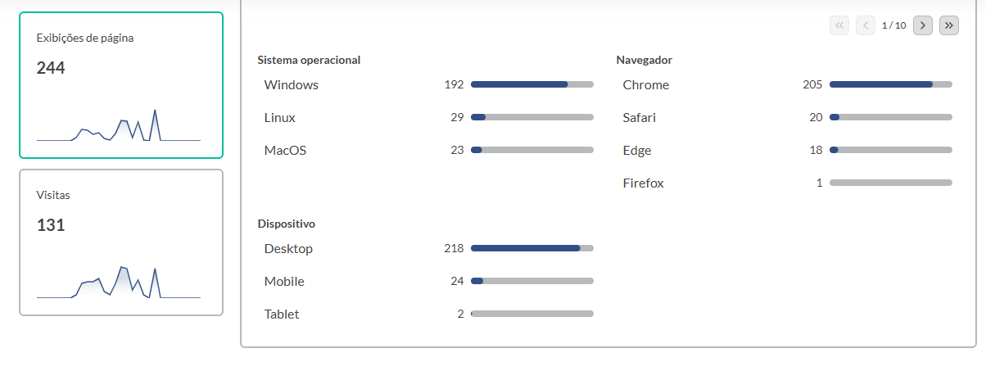Select MacOS in Sistema operacional
Viewport: 986px width, 371px height.
(285, 151)
